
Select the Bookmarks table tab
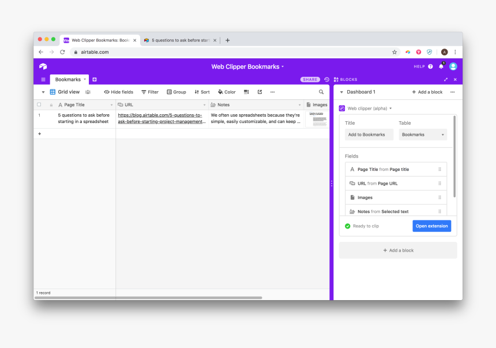tap(68, 80)
